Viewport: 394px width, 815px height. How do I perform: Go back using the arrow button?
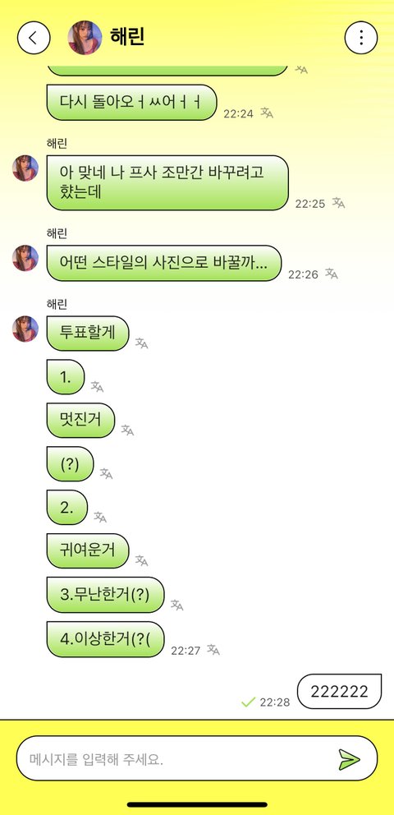click(34, 38)
